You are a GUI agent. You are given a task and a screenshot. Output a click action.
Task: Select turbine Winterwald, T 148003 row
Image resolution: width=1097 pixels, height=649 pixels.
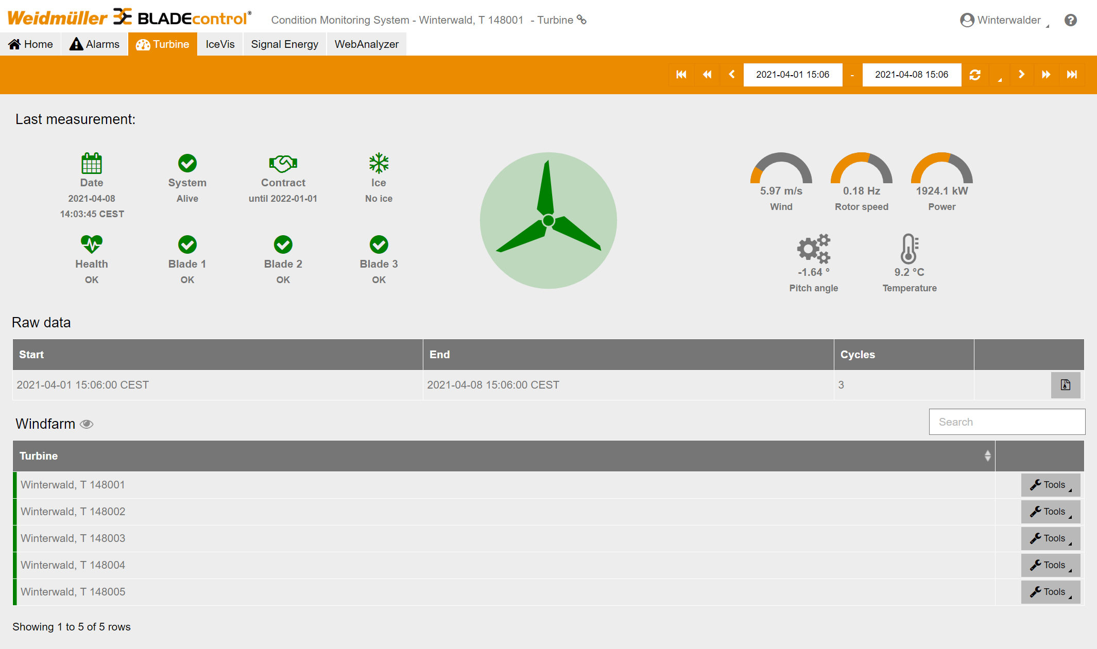pos(73,538)
